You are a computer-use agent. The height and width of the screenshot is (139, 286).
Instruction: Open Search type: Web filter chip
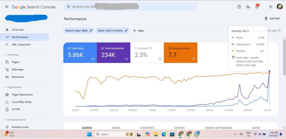(79, 31)
